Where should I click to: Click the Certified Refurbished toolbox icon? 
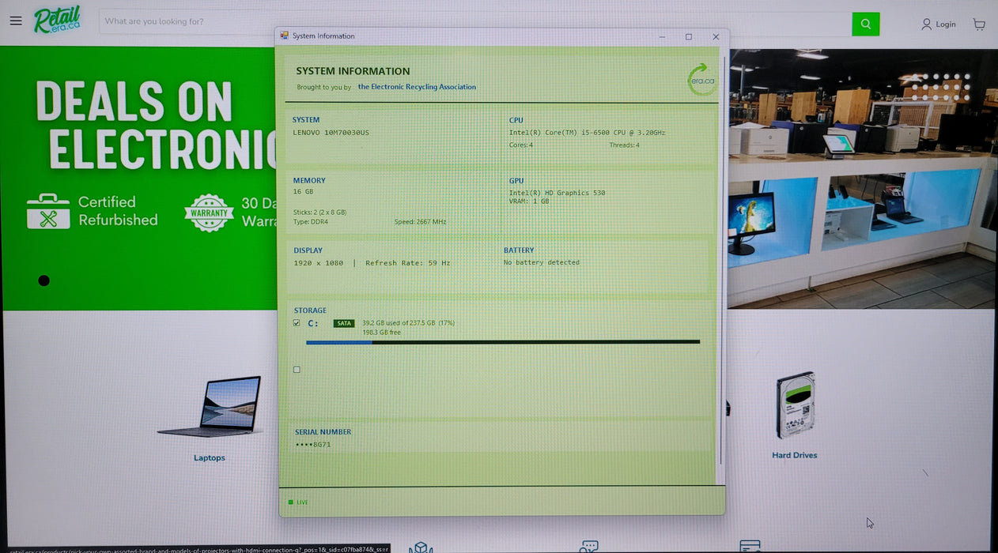pyautogui.click(x=48, y=211)
